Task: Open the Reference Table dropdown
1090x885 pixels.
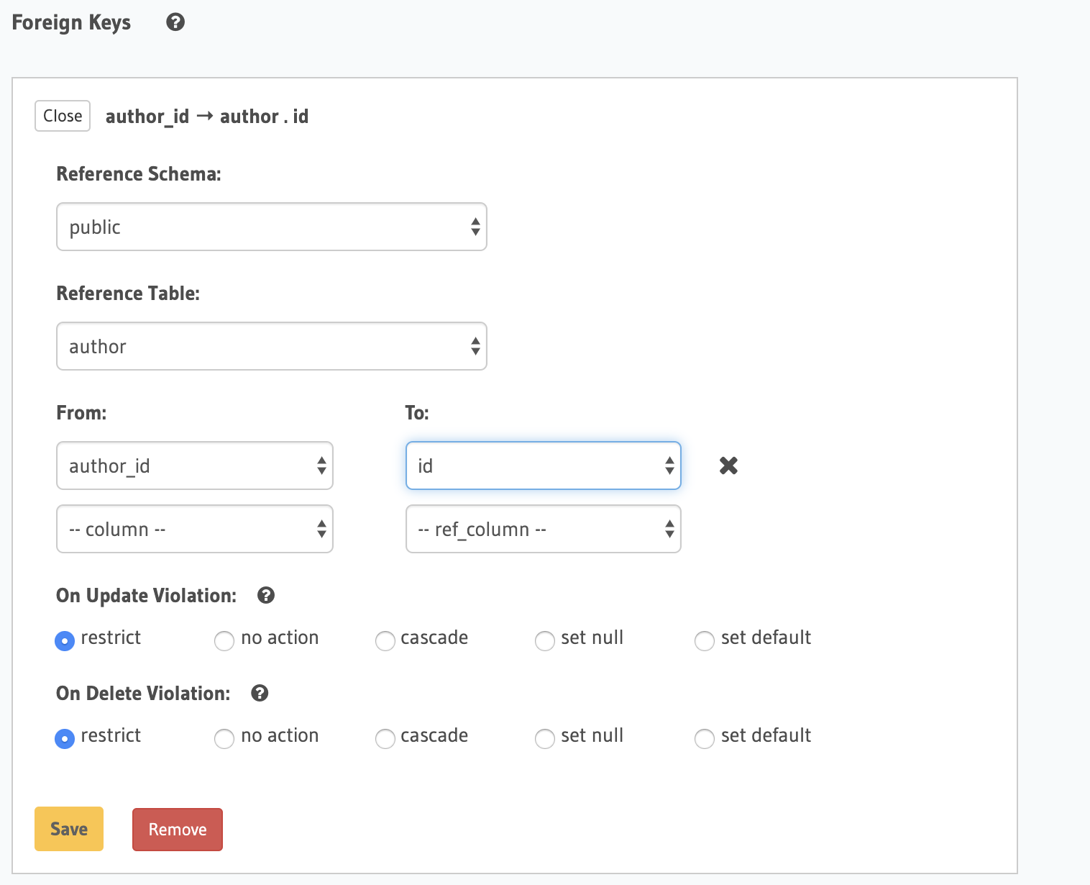Action: 271,346
